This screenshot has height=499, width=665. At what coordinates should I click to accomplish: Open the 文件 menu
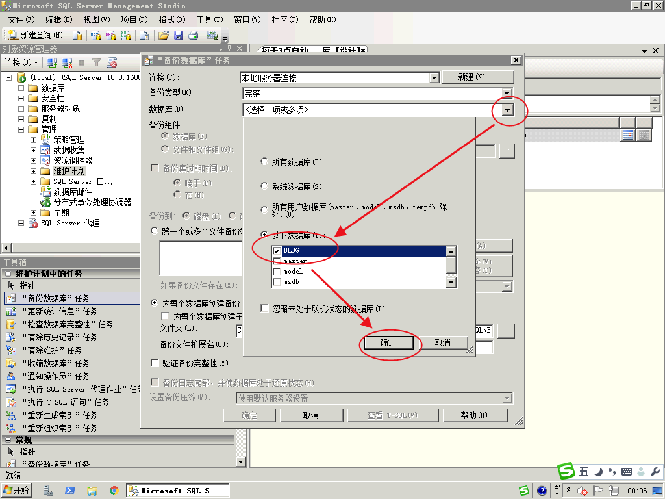coord(21,19)
